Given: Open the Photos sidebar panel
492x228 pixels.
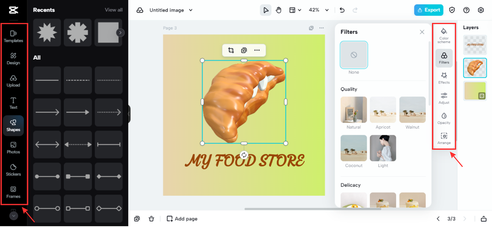Looking at the screenshot, I should [x=13, y=148].
